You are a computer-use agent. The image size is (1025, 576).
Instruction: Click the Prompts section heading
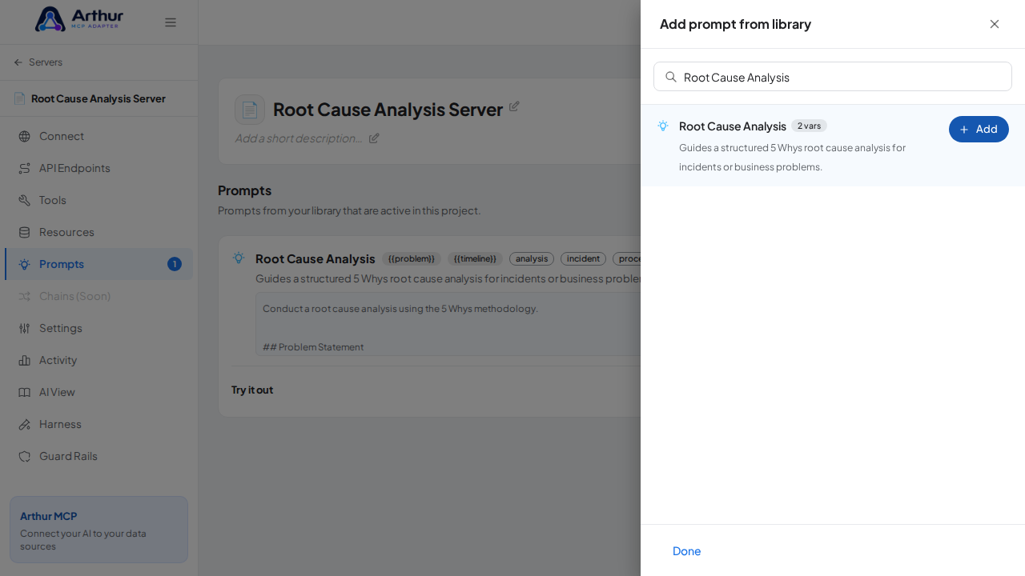(x=245, y=190)
